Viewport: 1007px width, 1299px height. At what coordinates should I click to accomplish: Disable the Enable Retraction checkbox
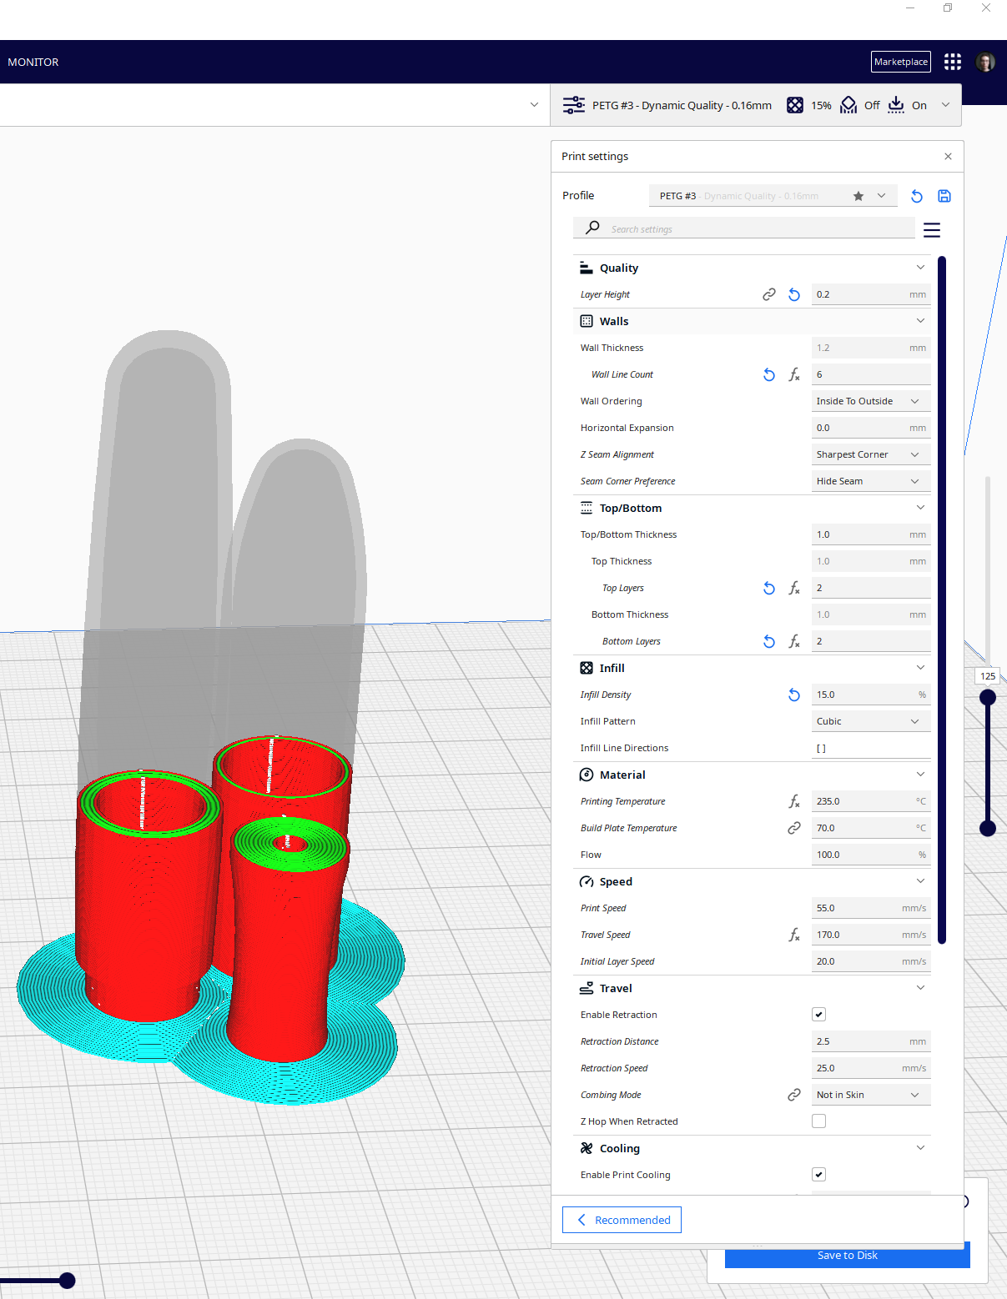tap(818, 1015)
